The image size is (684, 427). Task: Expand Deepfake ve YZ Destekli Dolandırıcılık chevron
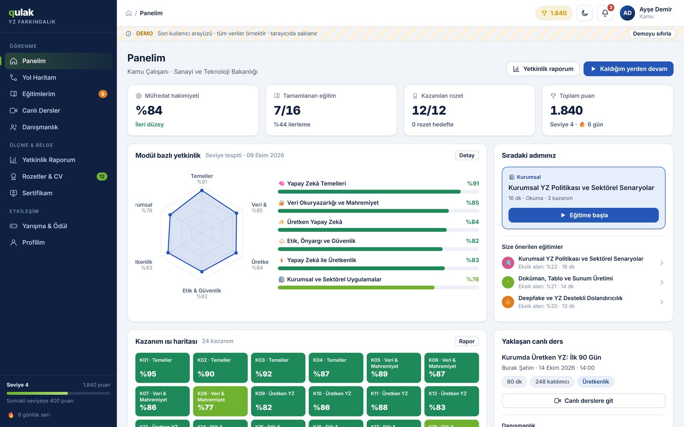coord(662,302)
